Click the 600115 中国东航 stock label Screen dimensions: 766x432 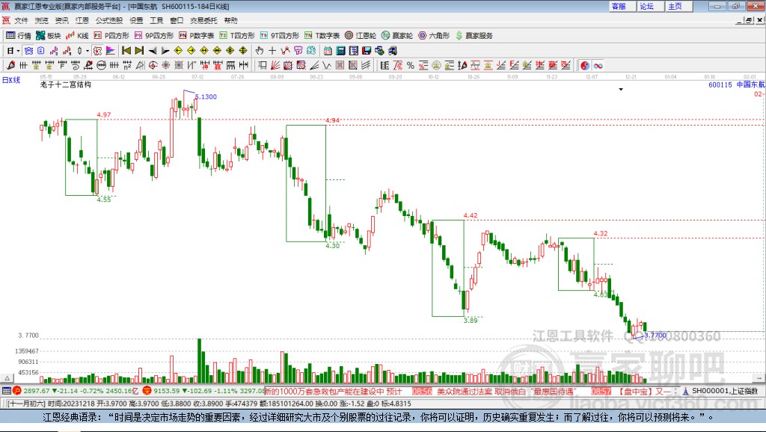point(737,84)
